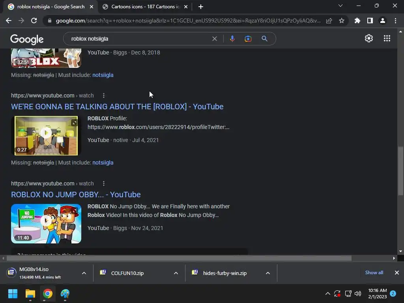Bookmark this tab with star icon
Image resolution: width=404 pixels, height=303 pixels.
[342, 21]
